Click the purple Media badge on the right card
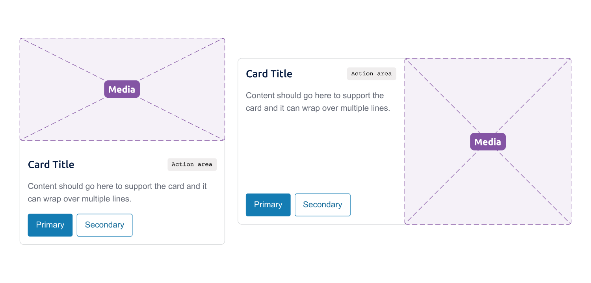 click(487, 141)
